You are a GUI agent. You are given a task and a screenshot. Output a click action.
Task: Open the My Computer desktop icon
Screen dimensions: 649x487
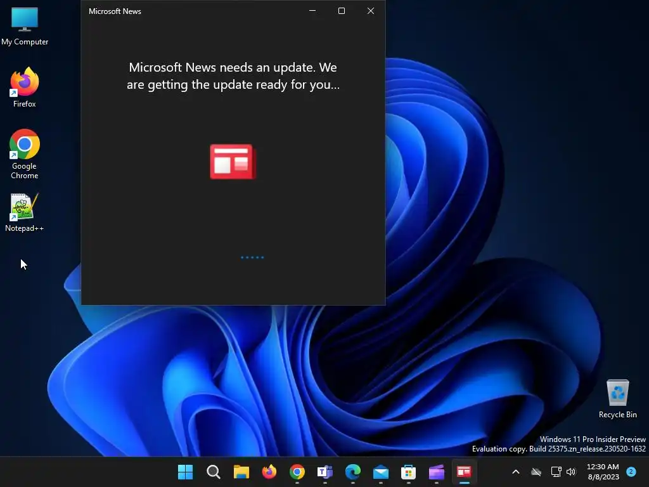25,26
